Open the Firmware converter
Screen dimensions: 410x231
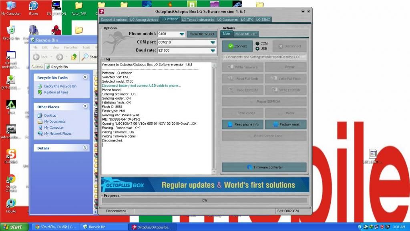(264, 167)
